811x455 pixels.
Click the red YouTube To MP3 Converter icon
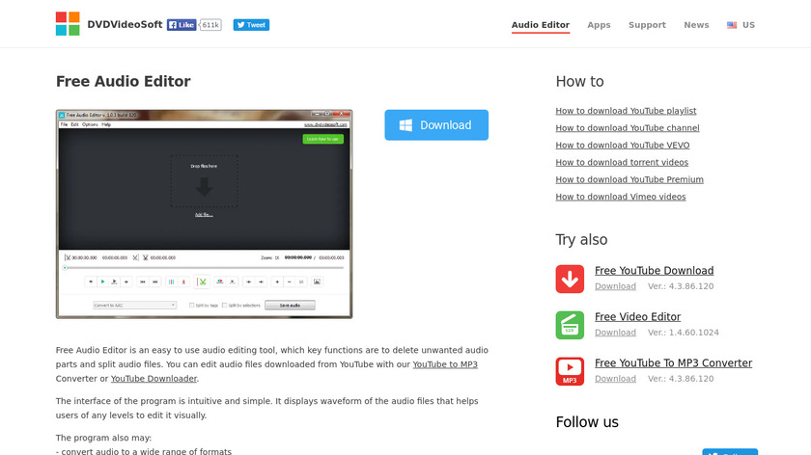570,371
